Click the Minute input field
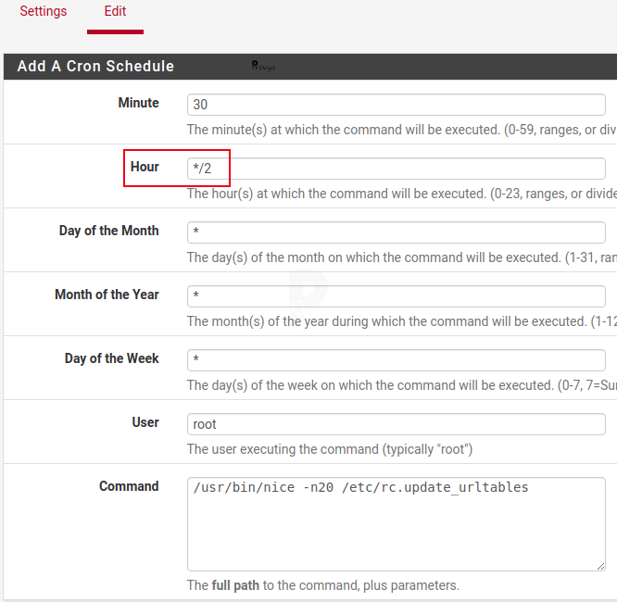The image size is (617, 602). point(397,105)
